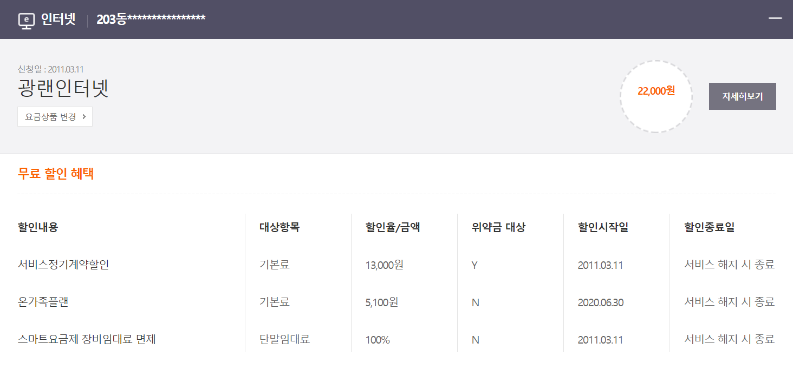Click the 무료 할인 혜택 section heading

point(56,174)
